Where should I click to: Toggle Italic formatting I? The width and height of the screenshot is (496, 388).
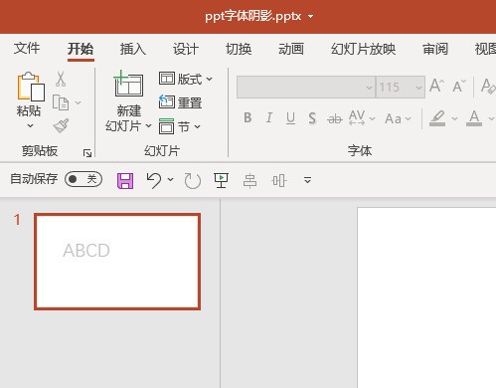[x=269, y=117]
